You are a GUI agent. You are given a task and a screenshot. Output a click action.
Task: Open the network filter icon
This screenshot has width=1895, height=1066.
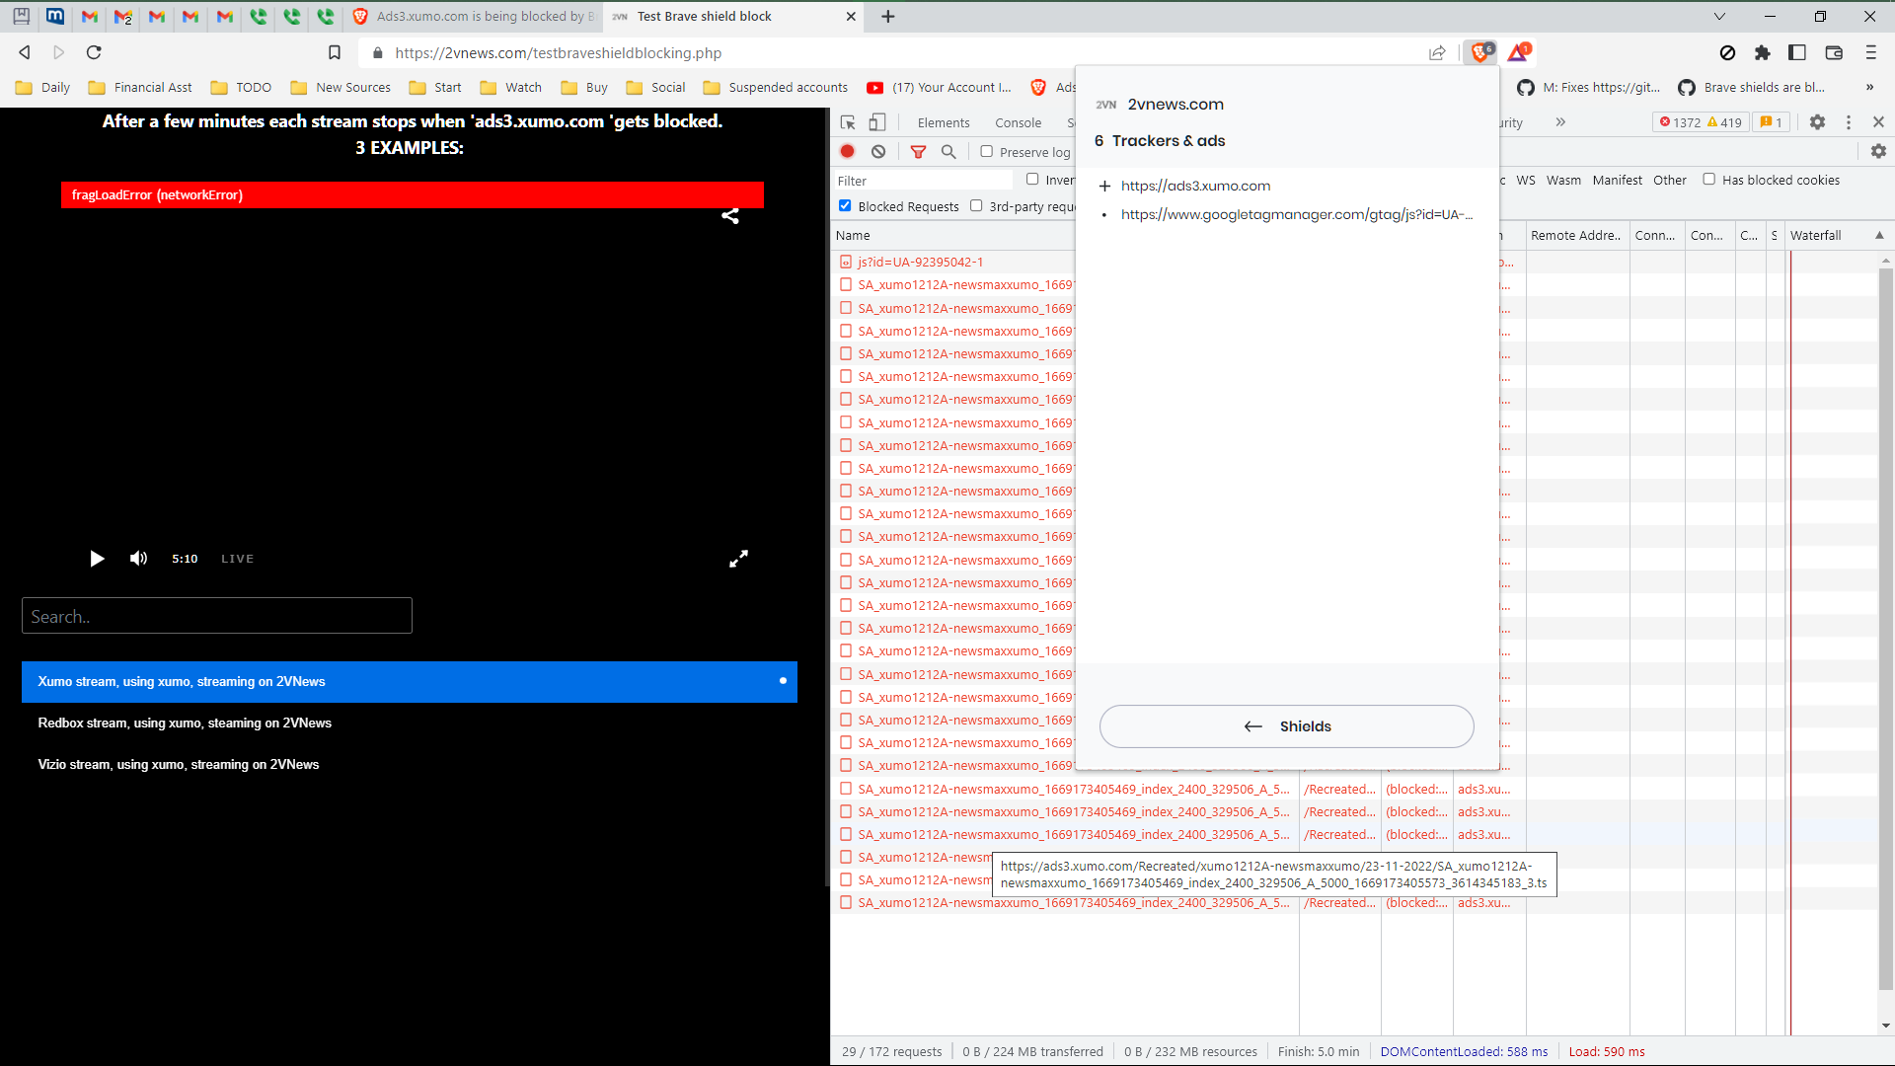click(919, 151)
